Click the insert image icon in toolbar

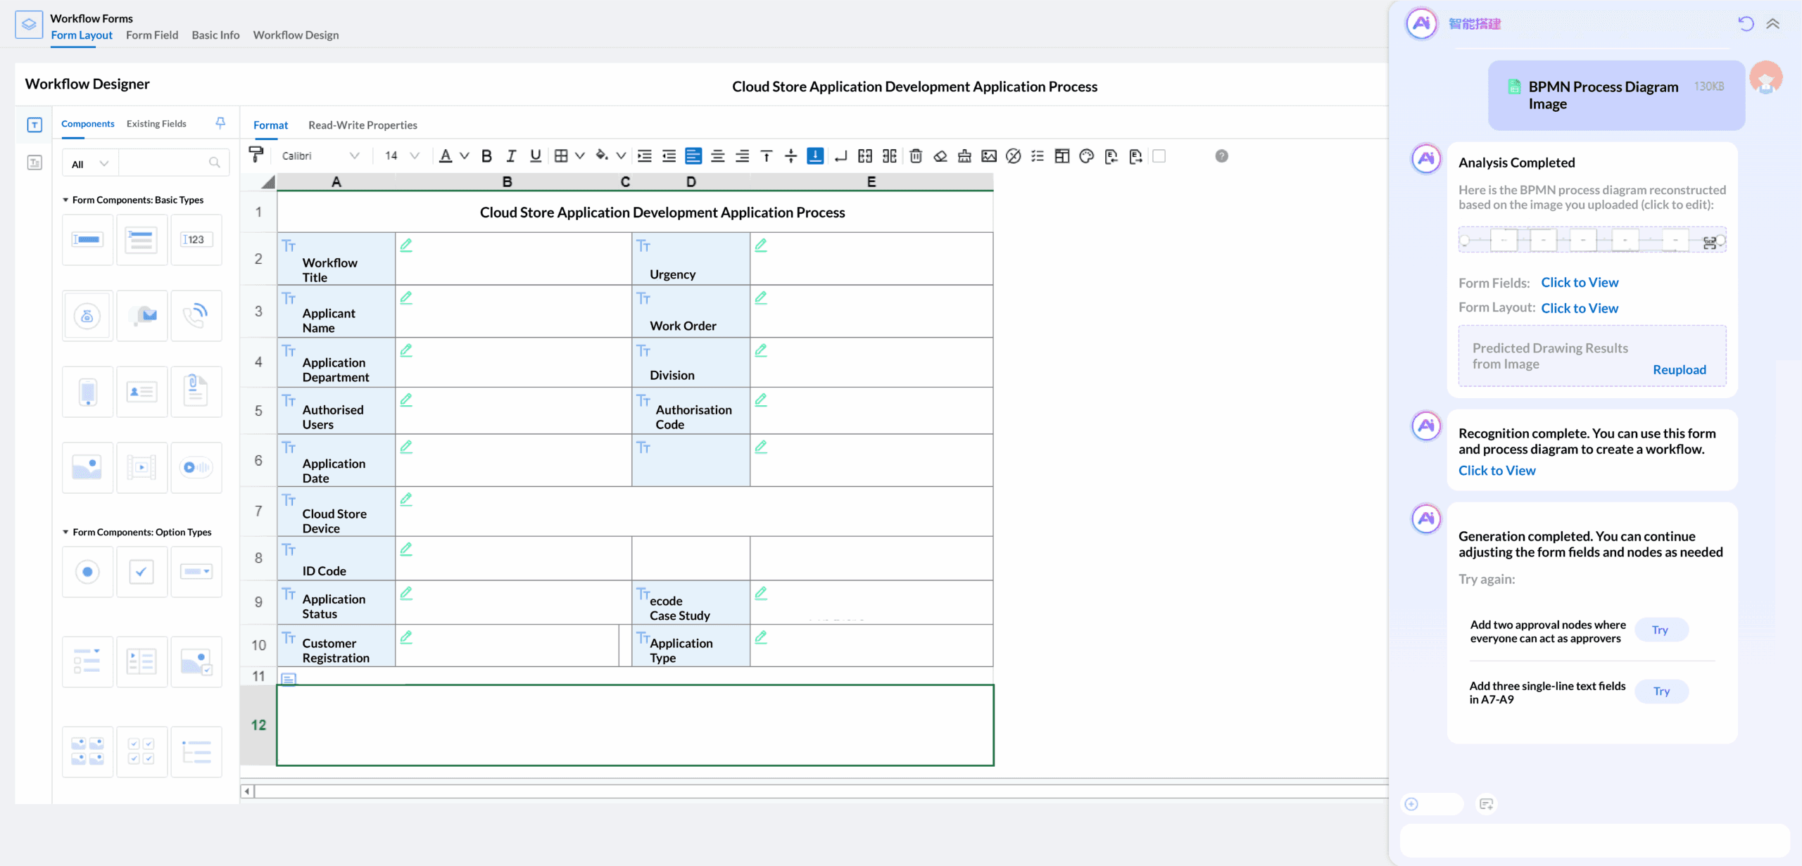[x=989, y=156]
